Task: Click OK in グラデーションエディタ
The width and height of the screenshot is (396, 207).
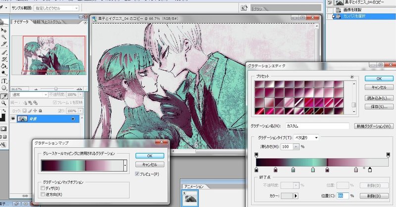Action: coord(379,79)
